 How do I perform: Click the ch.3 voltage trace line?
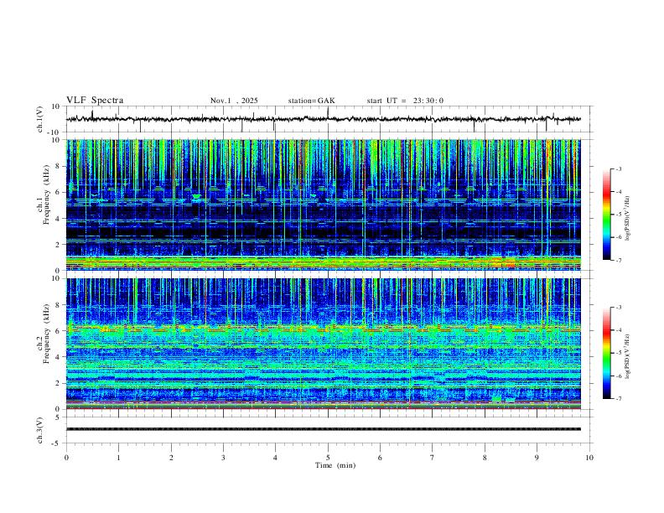323,429
